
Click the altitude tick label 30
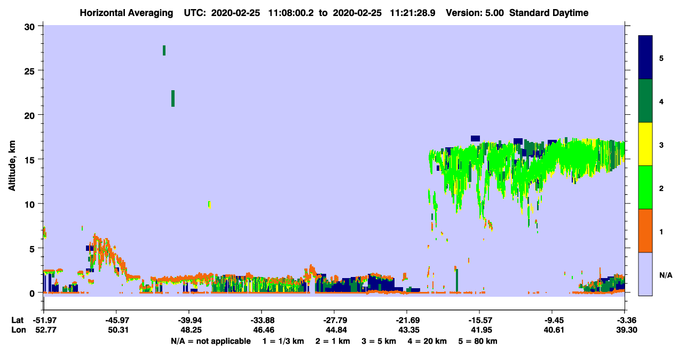pyautogui.click(x=30, y=26)
